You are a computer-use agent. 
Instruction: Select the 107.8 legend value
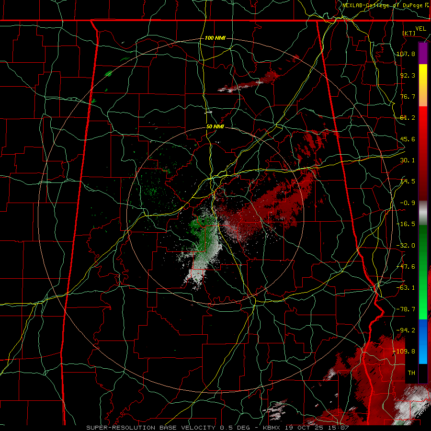[406, 54]
